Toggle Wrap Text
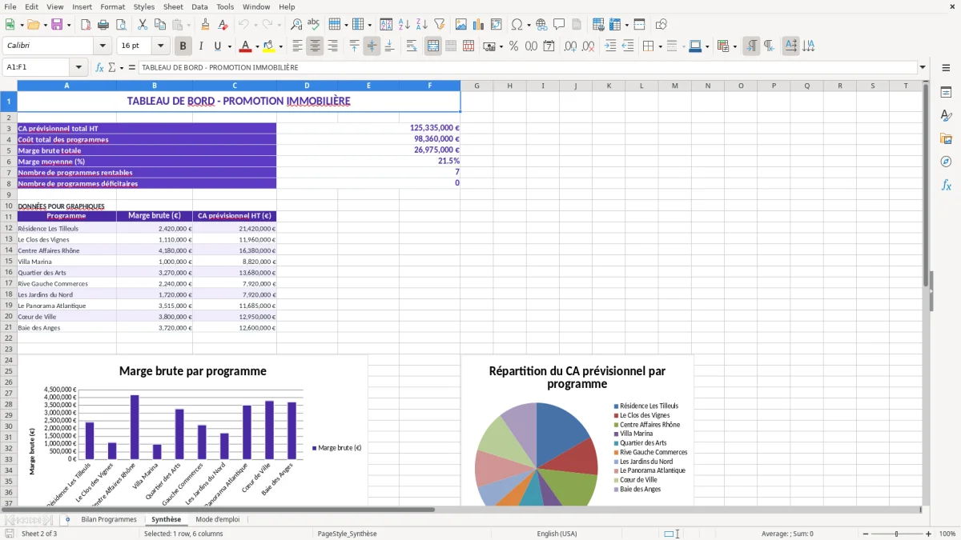Viewport: 961px width, 540px height. click(411, 46)
